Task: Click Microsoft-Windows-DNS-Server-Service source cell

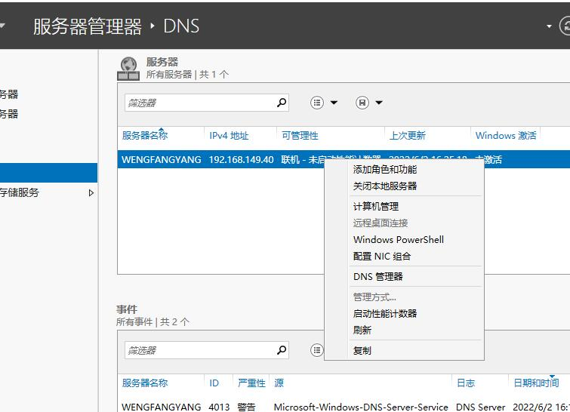Action: 361,407
